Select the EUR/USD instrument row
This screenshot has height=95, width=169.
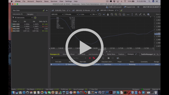point(30,24)
